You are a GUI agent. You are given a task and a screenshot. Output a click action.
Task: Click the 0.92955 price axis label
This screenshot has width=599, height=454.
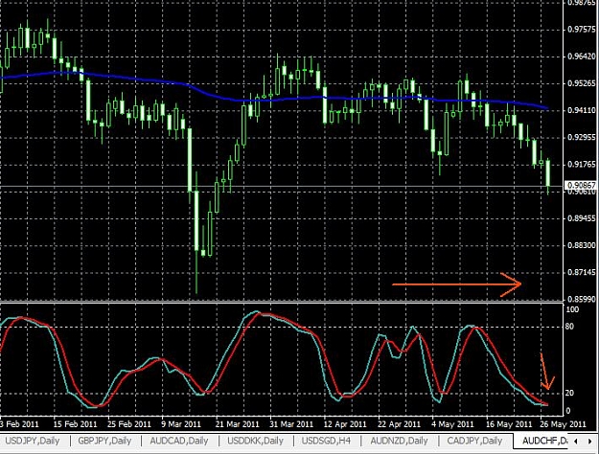[581, 137]
